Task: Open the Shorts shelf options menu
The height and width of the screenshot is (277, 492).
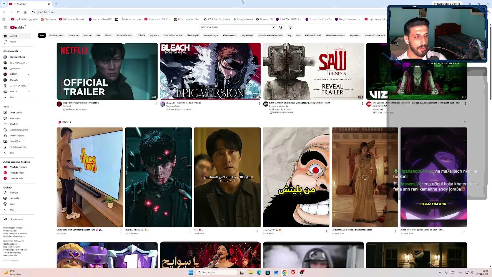Action: point(464,122)
